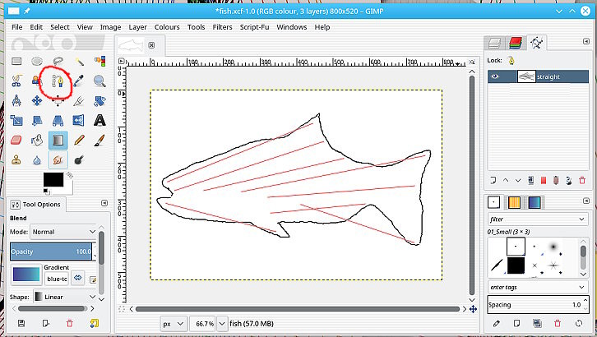Select the Fuzzy Select wand tool
Image resolution: width=597 pixels, height=337 pixels.
point(79,62)
